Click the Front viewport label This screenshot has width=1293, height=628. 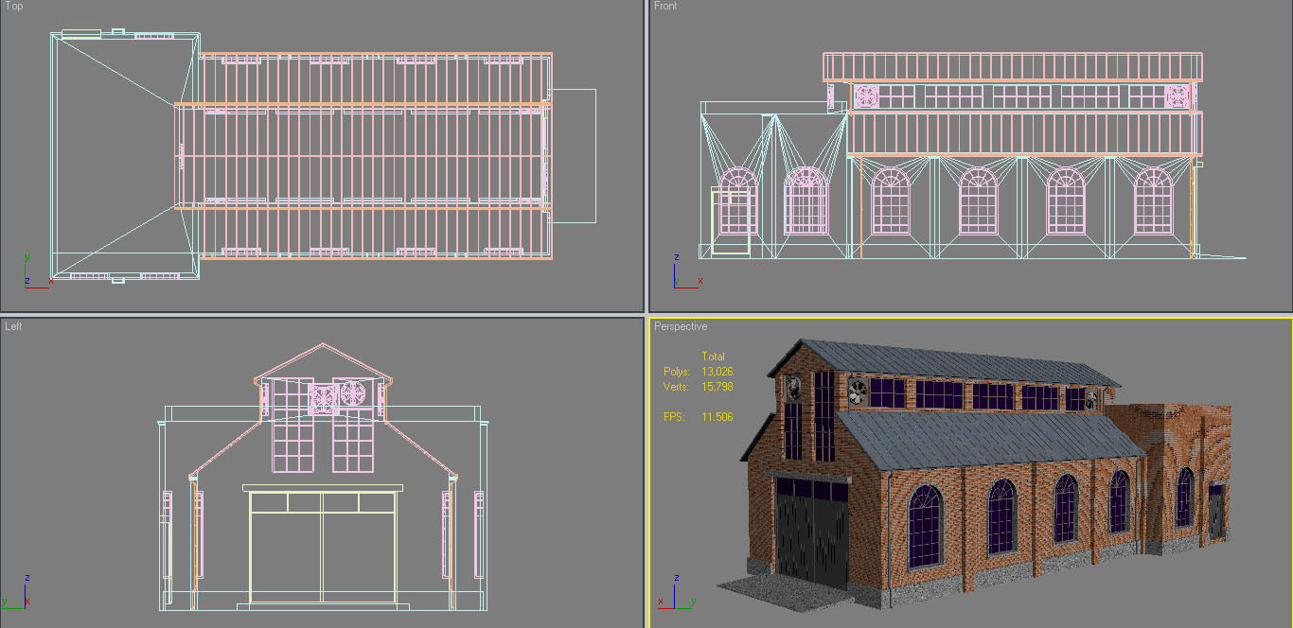pos(665,6)
